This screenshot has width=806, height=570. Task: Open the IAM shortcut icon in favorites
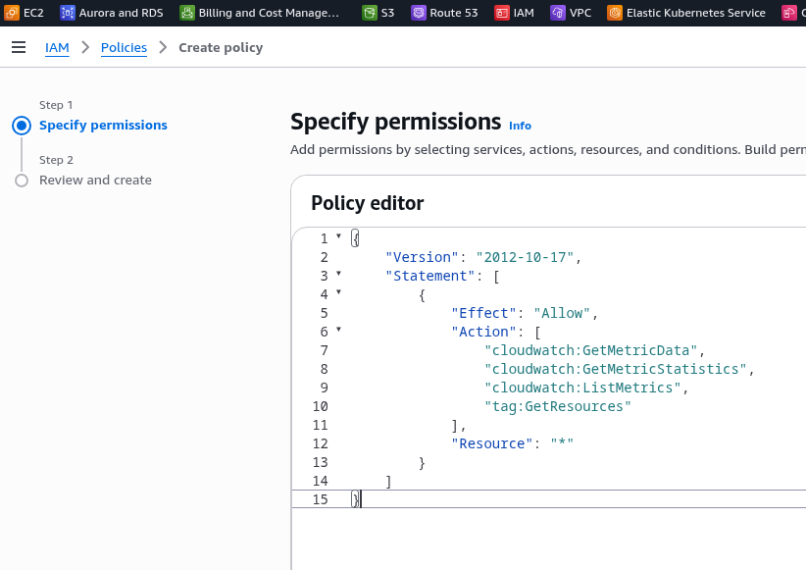coord(502,14)
